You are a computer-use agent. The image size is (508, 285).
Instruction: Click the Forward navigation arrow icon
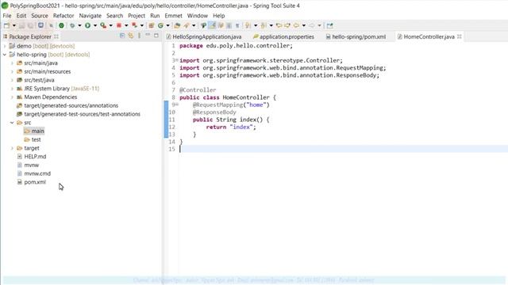tap(312, 25)
